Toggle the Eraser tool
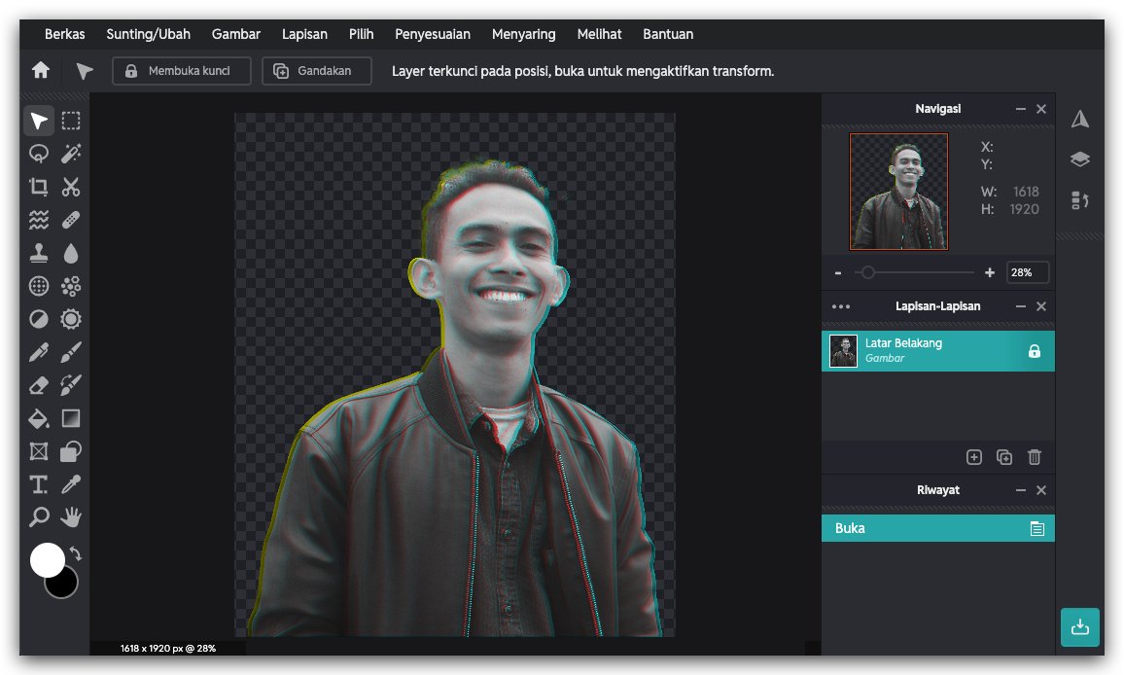 (39, 385)
